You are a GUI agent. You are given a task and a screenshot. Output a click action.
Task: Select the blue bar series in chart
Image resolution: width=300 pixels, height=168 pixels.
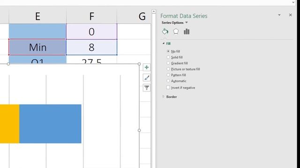pos(50,124)
